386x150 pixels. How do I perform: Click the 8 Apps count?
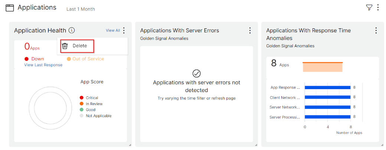280,63
